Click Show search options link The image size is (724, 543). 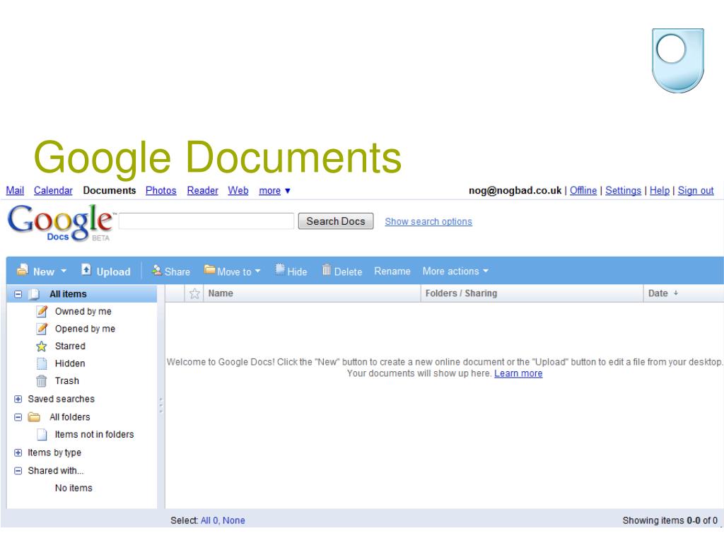428,221
